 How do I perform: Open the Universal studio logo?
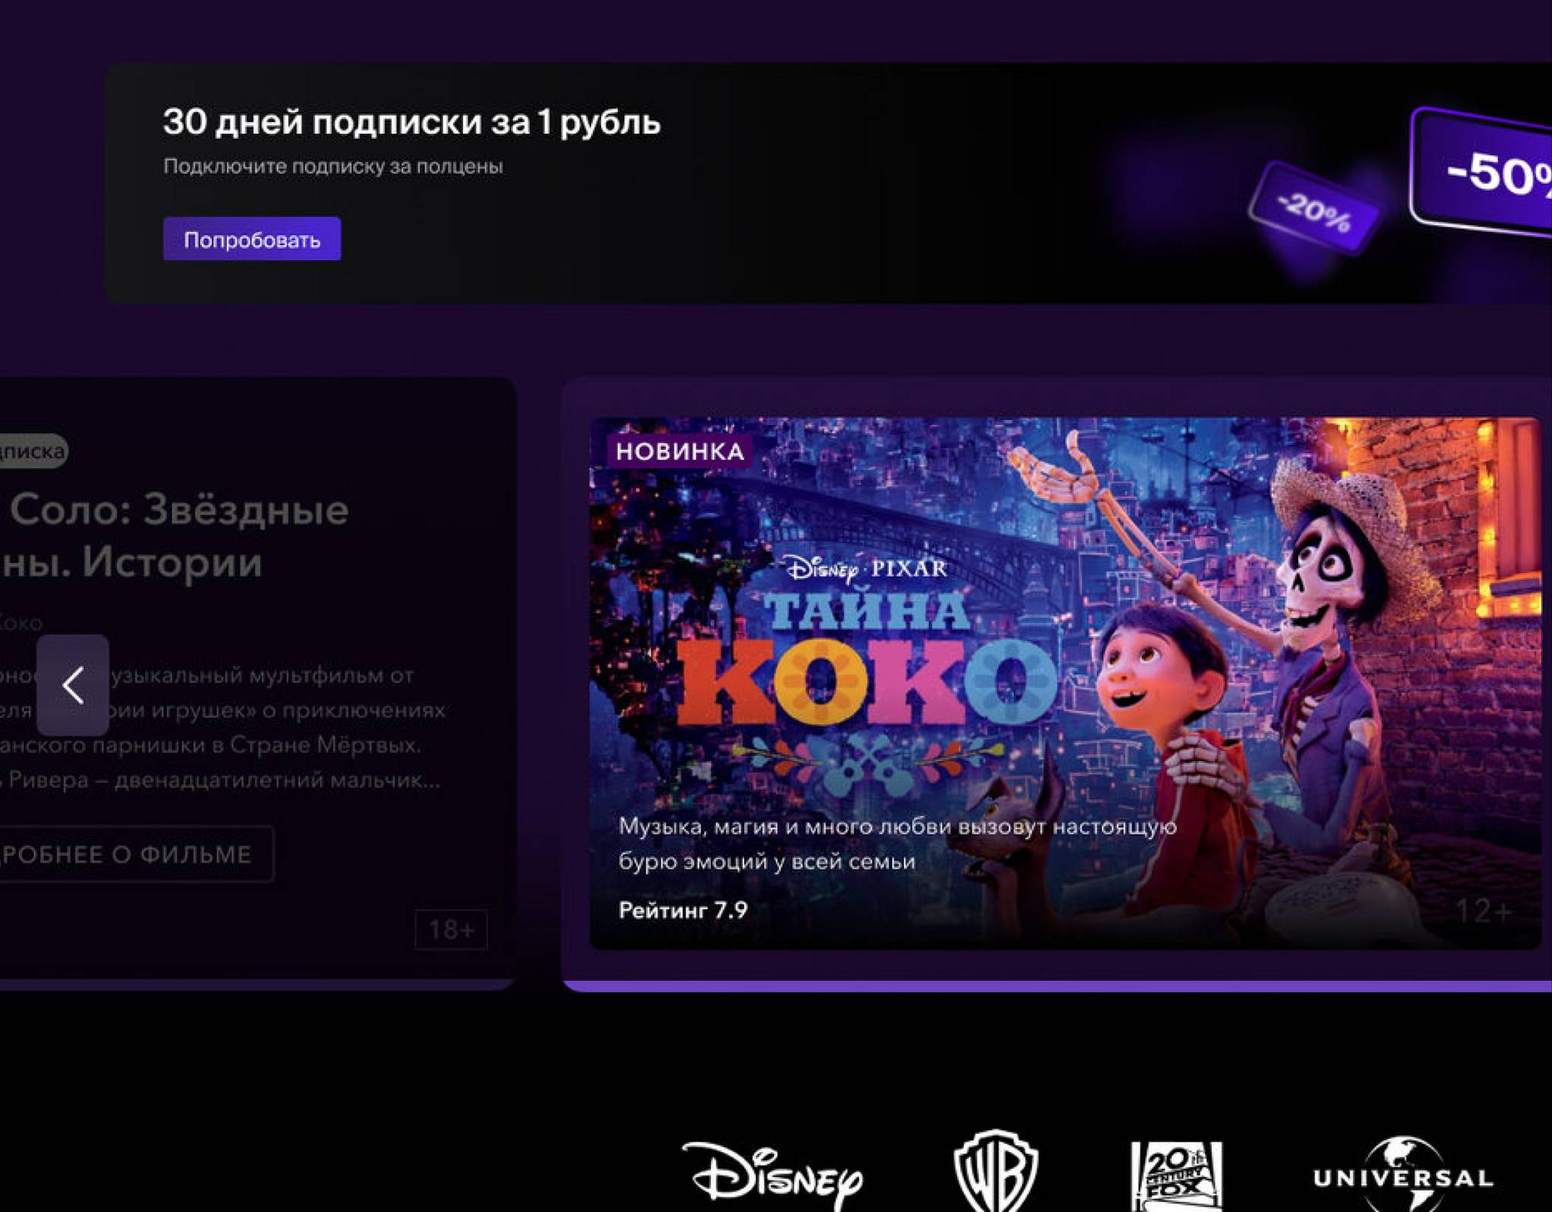point(1403,1174)
